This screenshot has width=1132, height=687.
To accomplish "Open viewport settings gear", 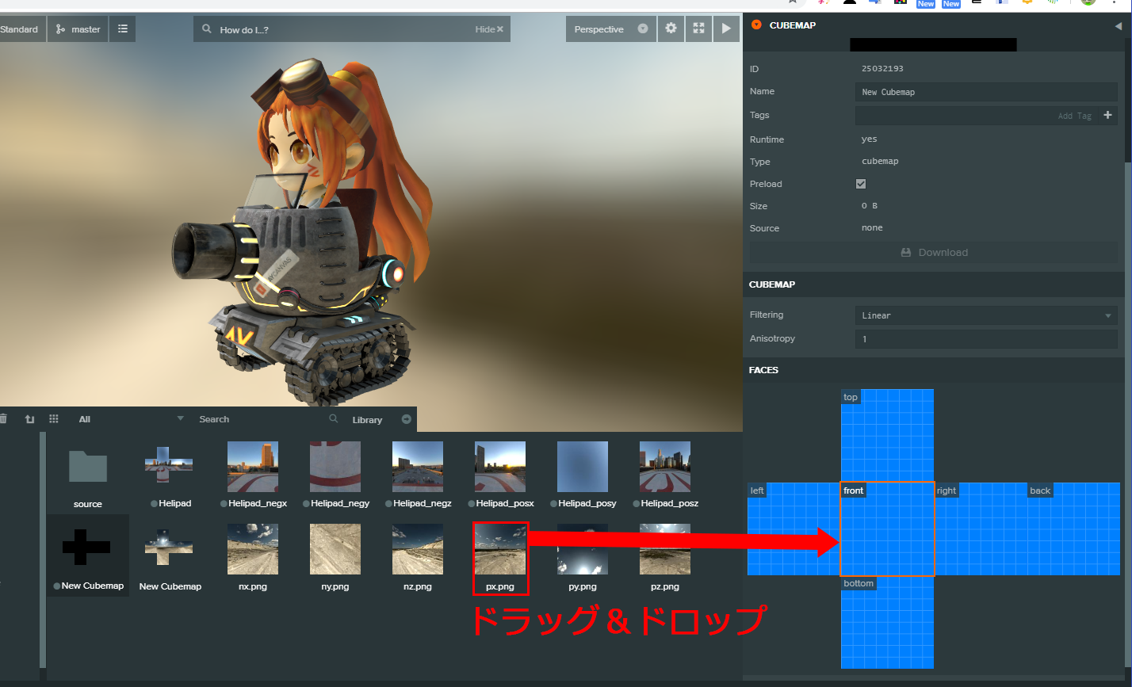I will tap(671, 29).
